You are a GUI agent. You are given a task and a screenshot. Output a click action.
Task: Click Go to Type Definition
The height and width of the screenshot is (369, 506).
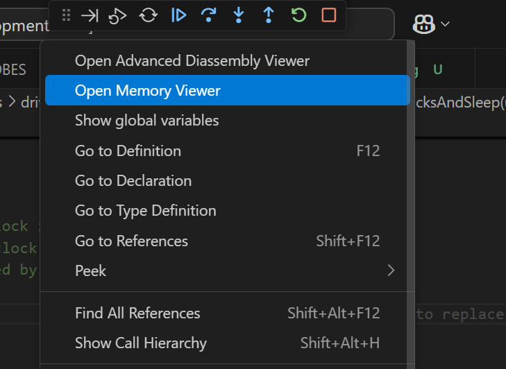pos(146,211)
